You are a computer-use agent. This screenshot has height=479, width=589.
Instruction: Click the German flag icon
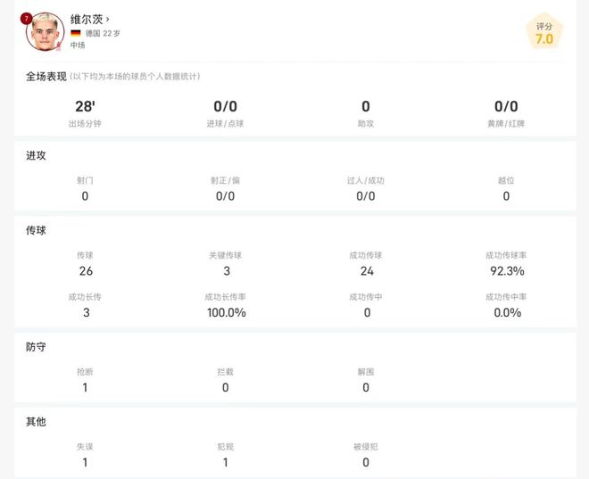(76, 33)
